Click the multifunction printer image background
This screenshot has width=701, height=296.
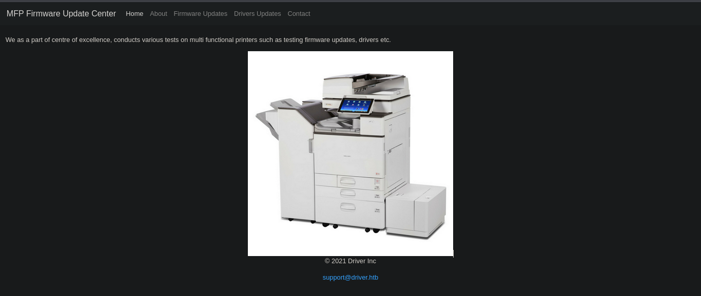[350, 154]
